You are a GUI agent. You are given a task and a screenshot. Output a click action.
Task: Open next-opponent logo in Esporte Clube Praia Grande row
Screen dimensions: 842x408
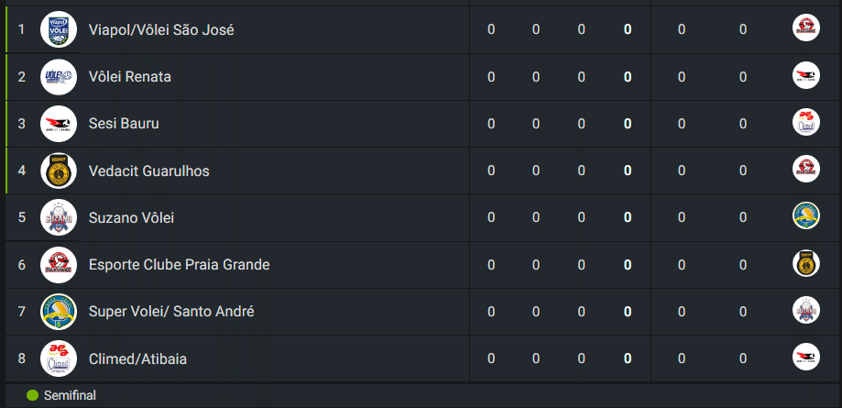[x=805, y=263]
